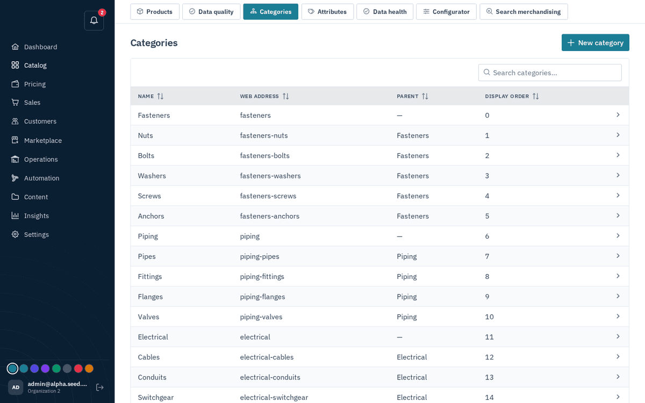
Task: Click the Search categories input field
Action: (550, 73)
